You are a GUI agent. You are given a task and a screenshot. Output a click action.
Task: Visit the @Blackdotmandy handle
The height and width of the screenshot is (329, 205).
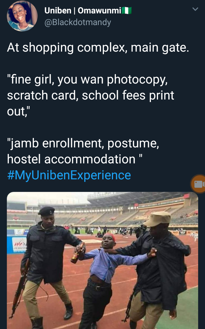[77, 22]
